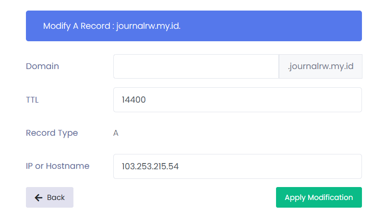Click the words Modify A Record in header

click(x=77, y=26)
